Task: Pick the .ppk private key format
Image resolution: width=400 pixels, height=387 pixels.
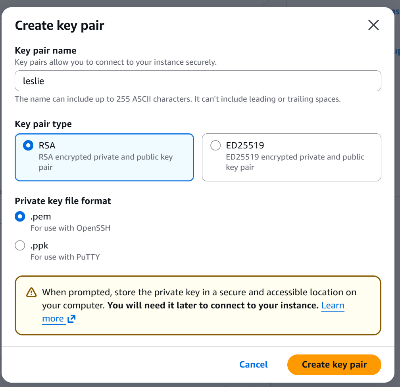Action: (20, 246)
